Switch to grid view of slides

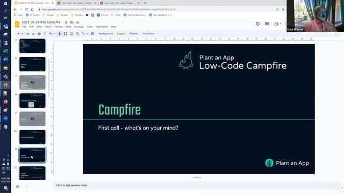click(x=18, y=187)
